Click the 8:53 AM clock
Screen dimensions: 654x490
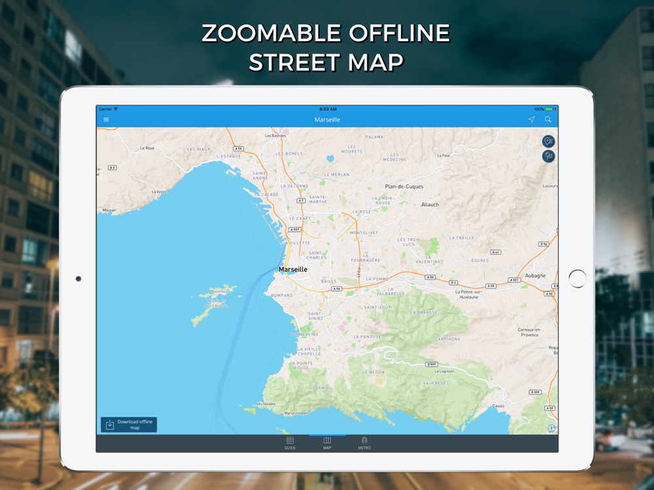click(328, 109)
